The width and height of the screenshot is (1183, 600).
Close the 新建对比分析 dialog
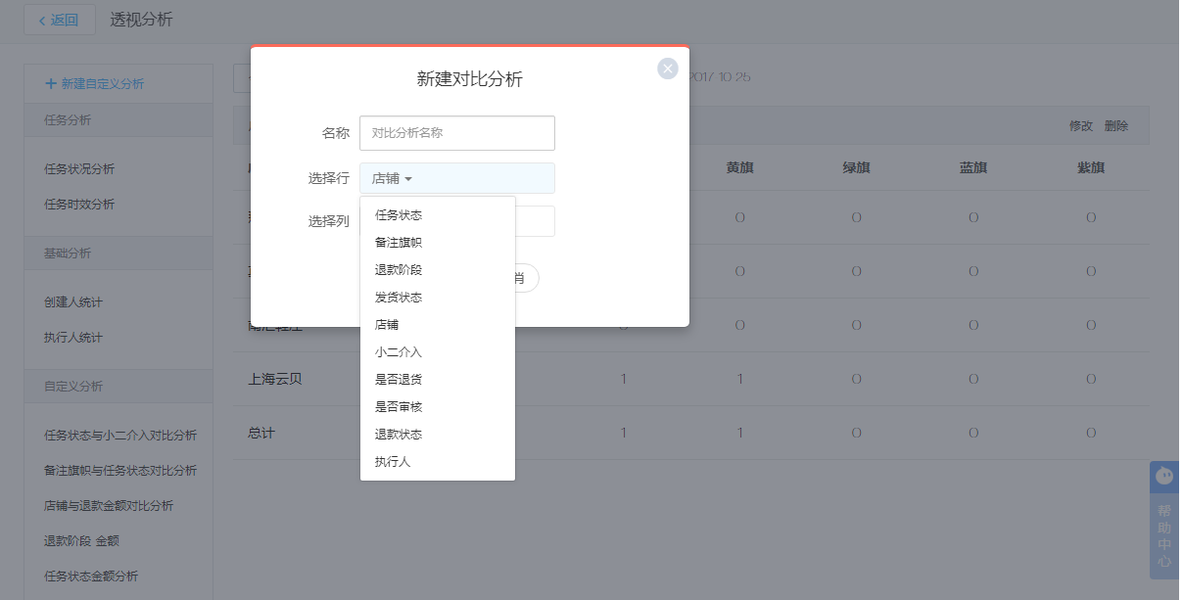point(668,69)
